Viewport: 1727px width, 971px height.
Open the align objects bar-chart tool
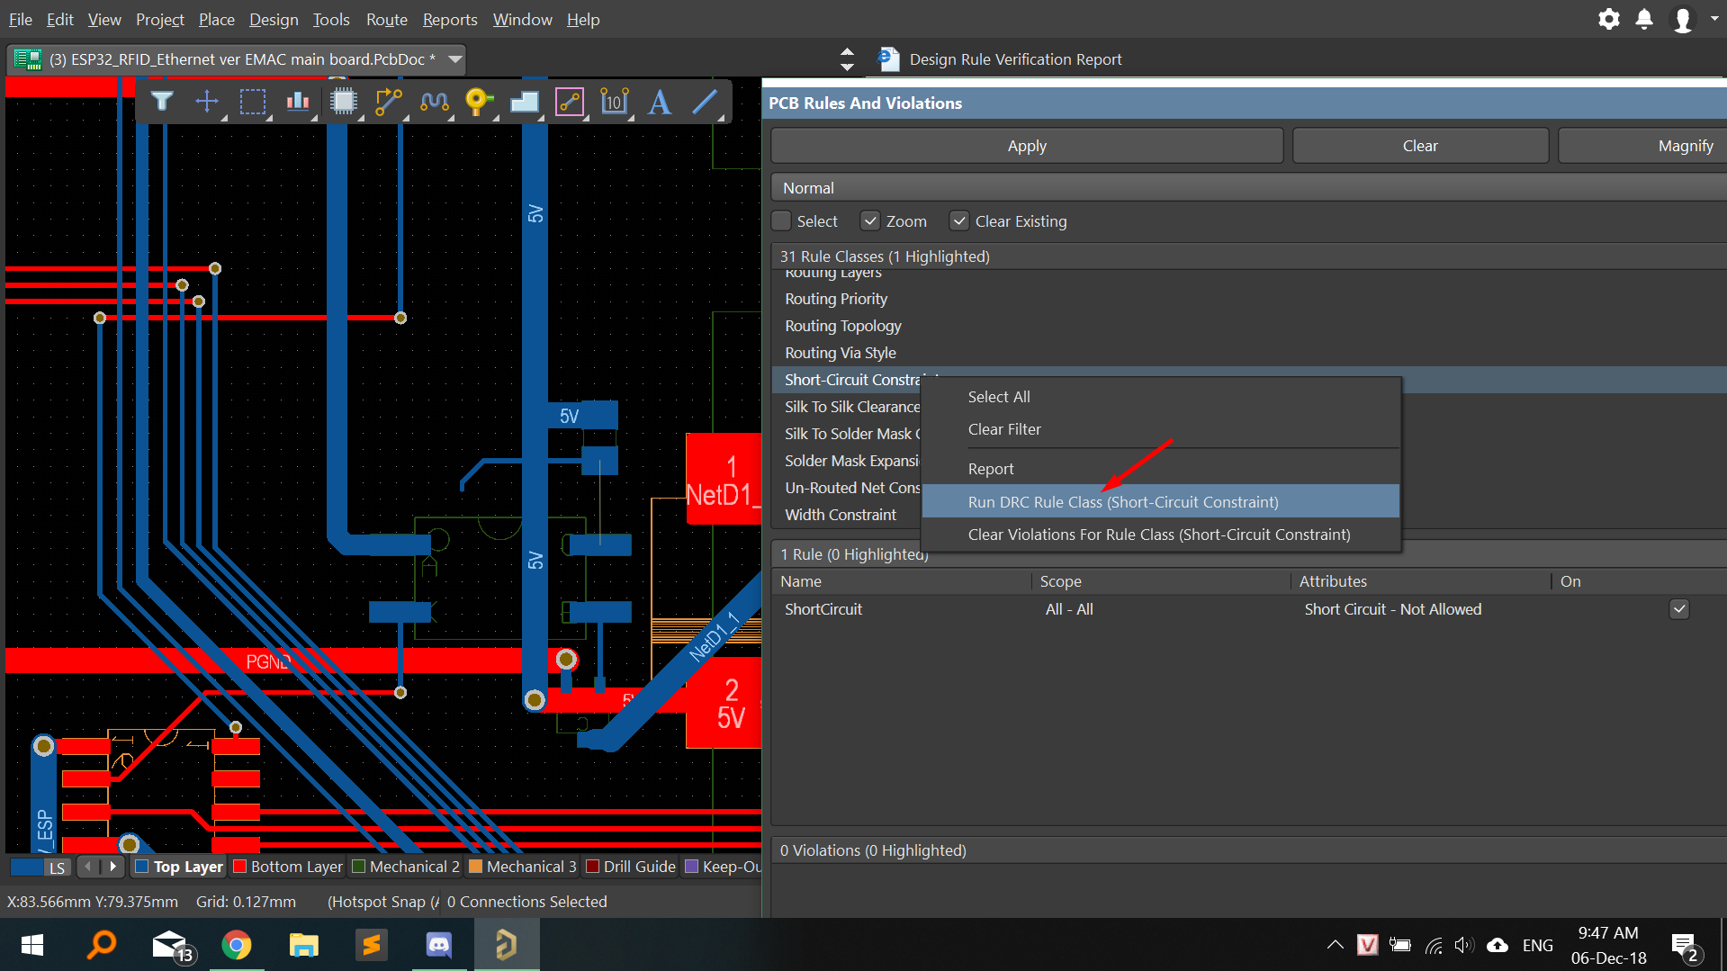click(298, 102)
